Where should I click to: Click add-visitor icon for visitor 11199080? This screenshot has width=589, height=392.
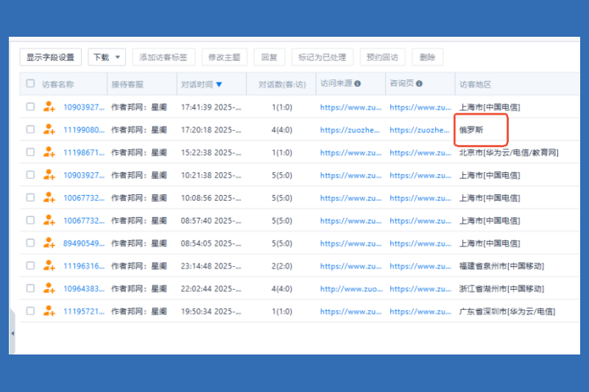pos(49,129)
